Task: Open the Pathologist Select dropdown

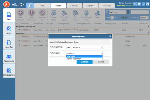Action: pos(84,53)
